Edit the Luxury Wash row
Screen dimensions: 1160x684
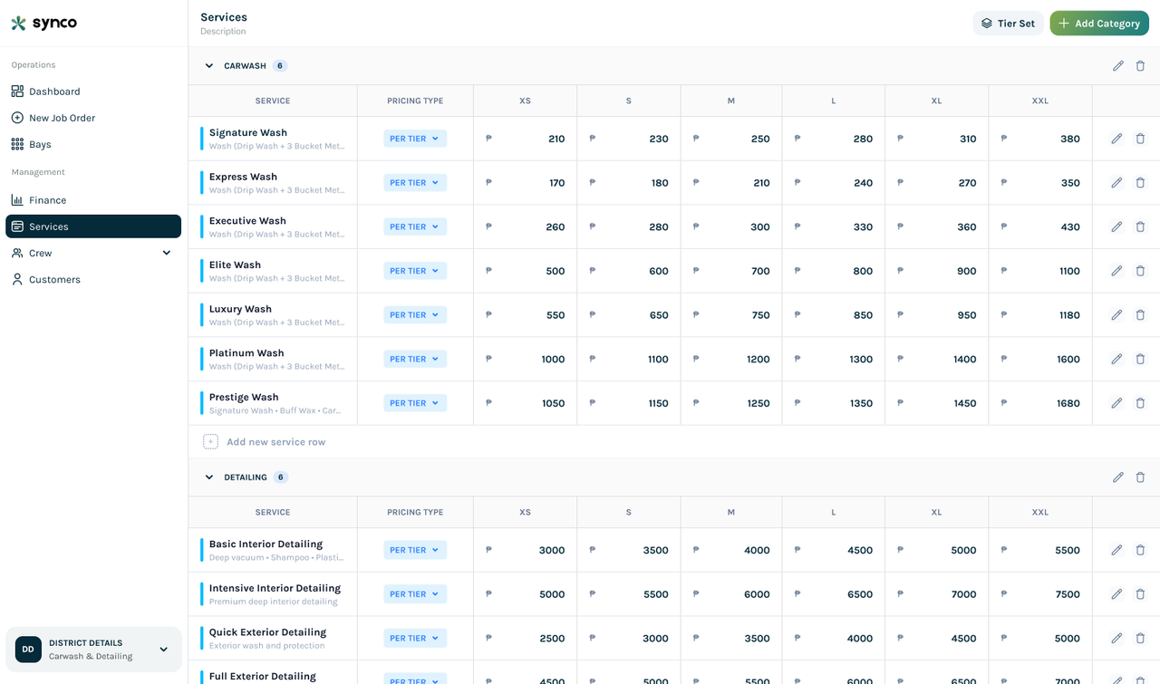(x=1116, y=315)
